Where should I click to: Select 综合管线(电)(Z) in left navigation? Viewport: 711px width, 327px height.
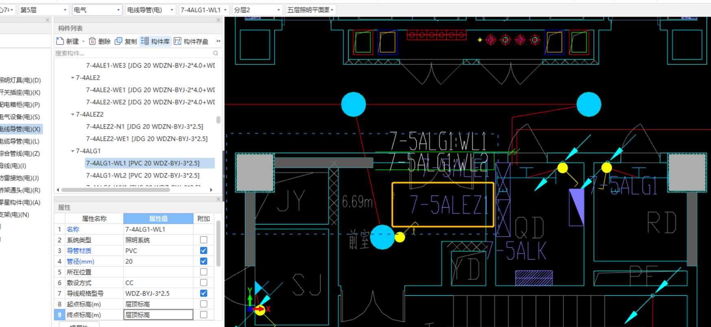[x=20, y=154]
